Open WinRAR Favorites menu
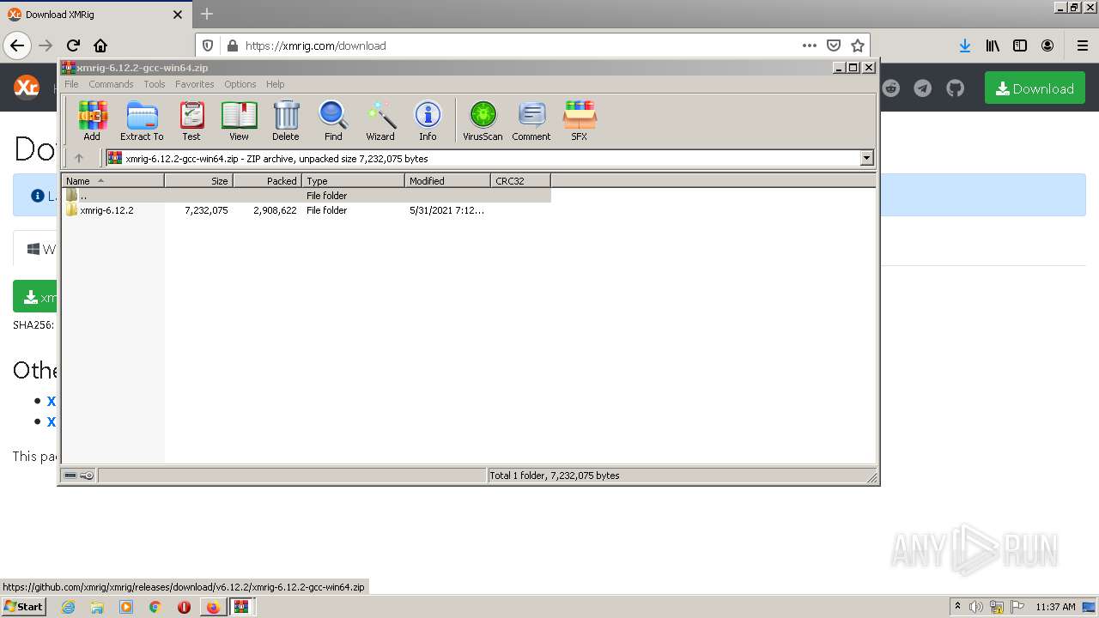 coord(195,84)
